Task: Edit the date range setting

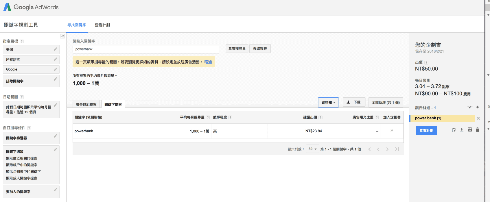Action: coord(55,105)
